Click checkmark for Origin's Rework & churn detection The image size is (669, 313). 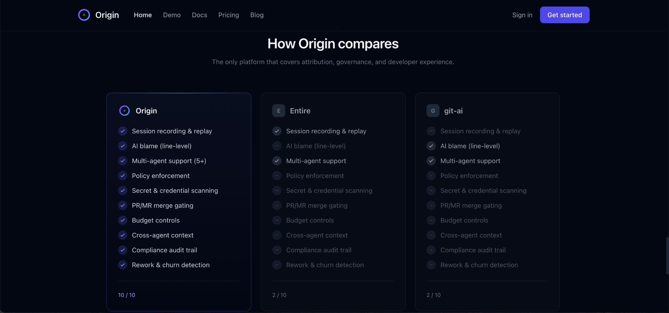pos(122,265)
